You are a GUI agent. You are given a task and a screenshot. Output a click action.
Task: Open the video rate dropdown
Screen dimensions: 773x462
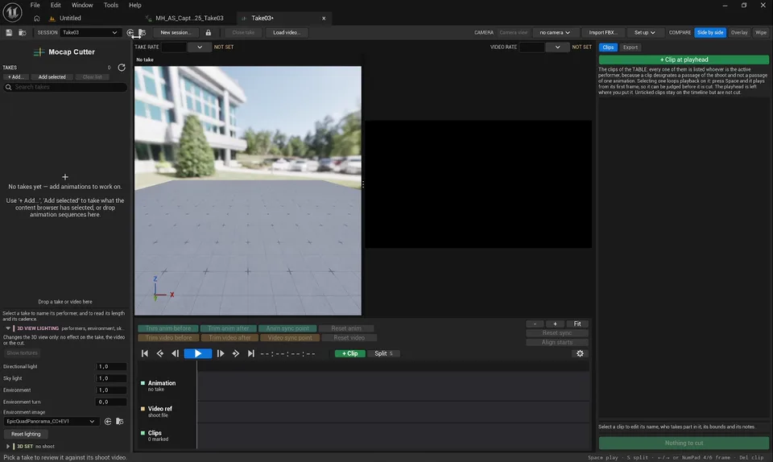pos(557,47)
